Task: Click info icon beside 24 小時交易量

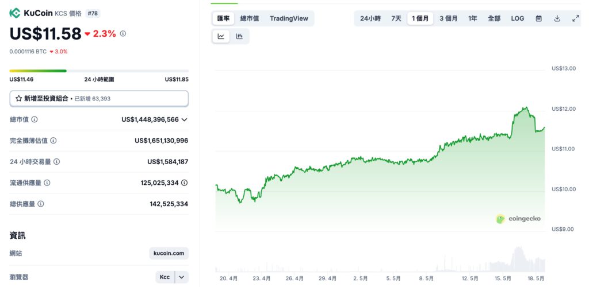Action: point(56,162)
